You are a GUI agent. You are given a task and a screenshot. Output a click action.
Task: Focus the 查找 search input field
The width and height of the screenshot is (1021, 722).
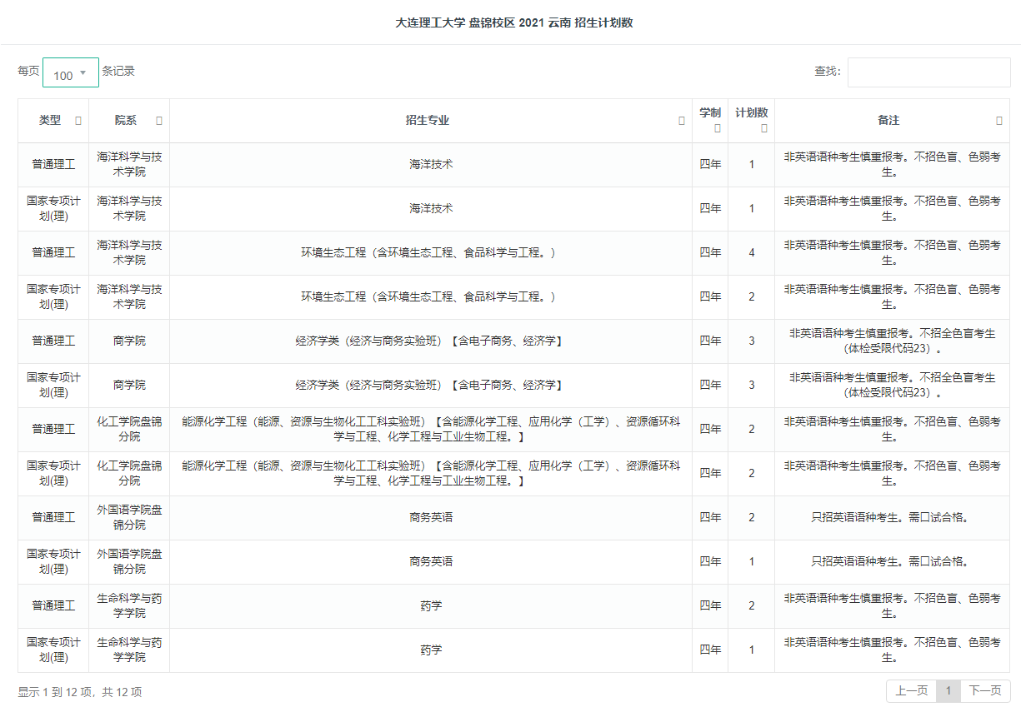pyautogui.click(x=929, y=72)
